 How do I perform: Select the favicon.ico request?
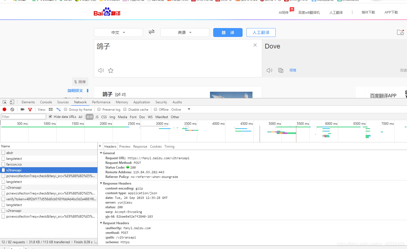click(49, 164)
